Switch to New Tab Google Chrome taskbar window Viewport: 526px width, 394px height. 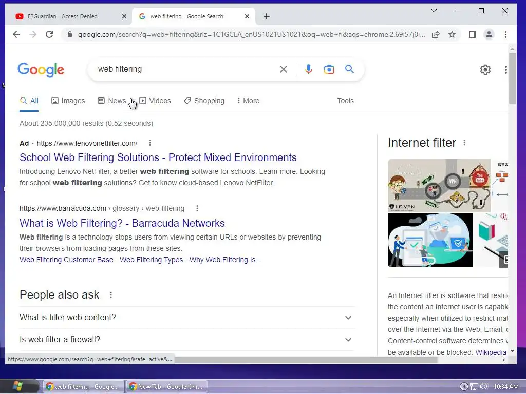point(167,387)
